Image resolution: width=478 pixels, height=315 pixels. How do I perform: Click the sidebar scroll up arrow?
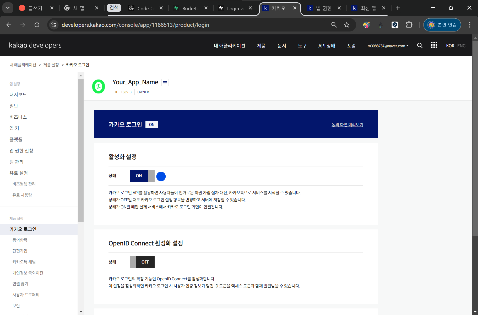coord(81,76)
